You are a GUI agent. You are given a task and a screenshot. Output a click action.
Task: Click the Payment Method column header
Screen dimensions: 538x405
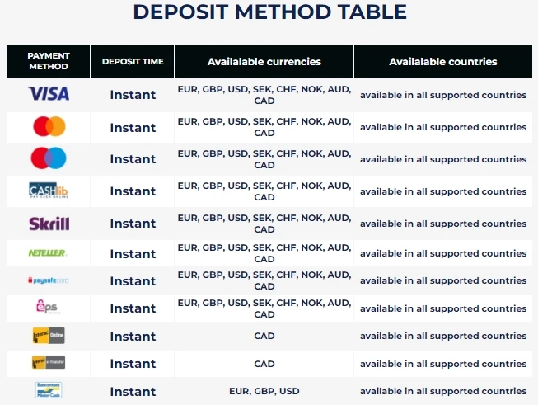click(x=49, y=61)
